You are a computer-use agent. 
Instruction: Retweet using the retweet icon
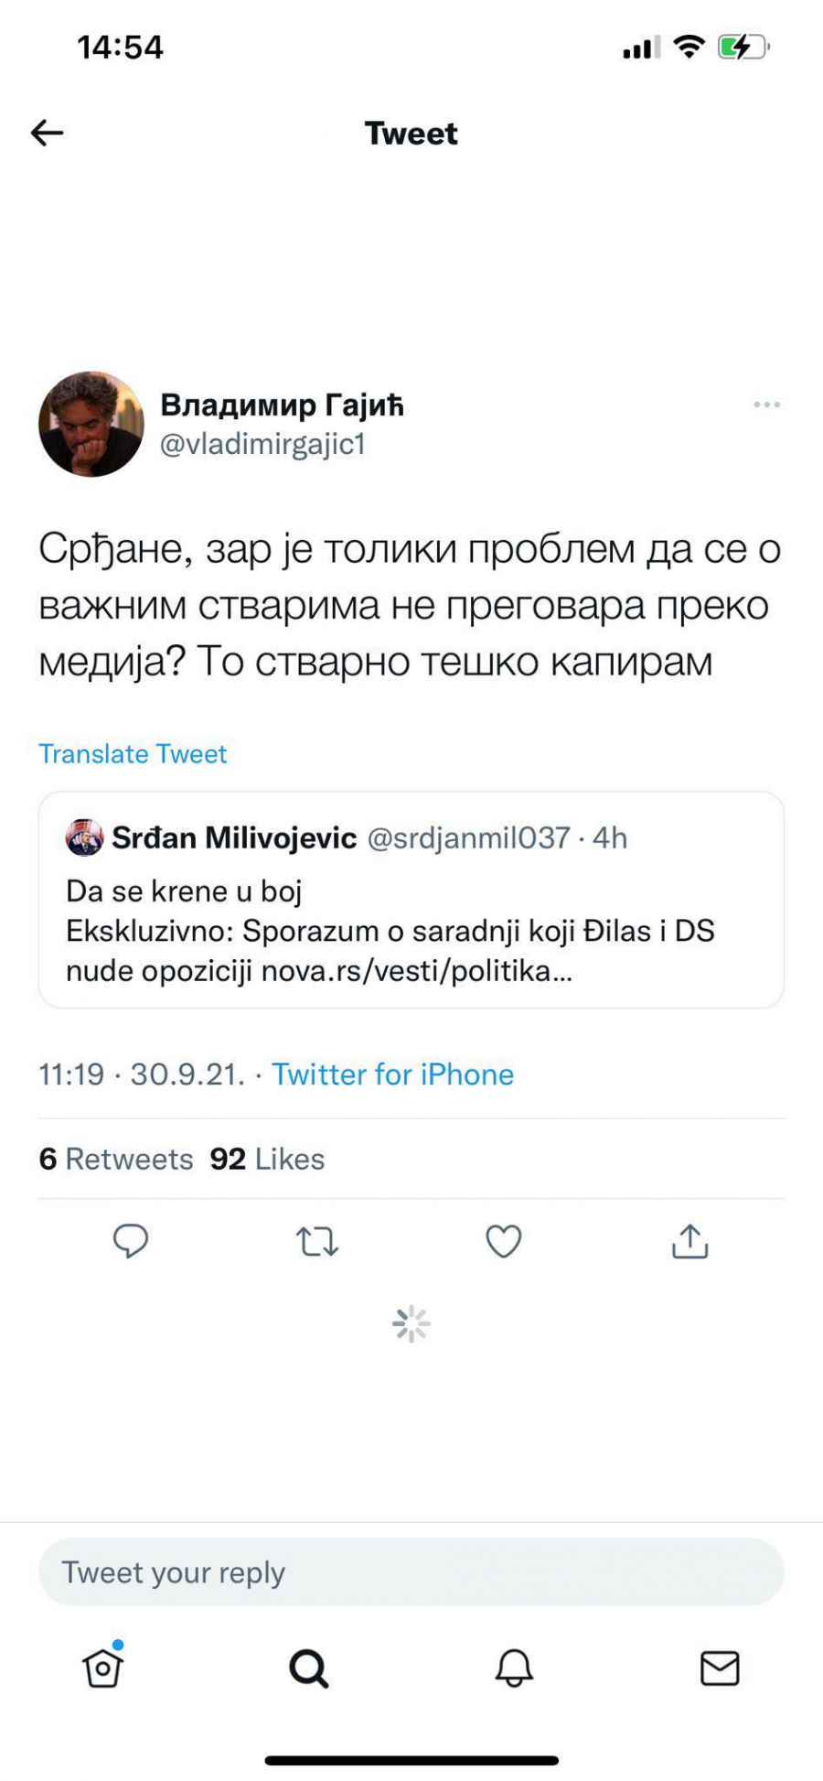click(318, 1242)
